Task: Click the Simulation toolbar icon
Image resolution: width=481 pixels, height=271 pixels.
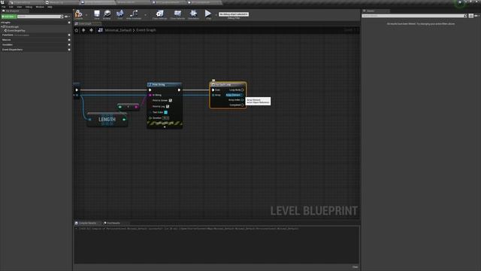Action: tap(193, 14)
